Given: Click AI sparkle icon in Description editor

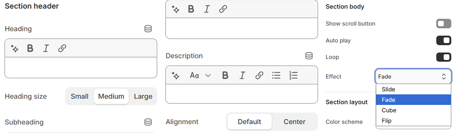Looking at the screenshot, I should [175, 75].
